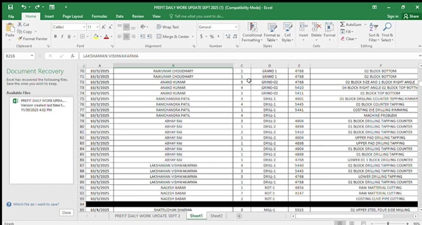Switch to the Formulas tab
The image size is (422, 225).
(x=99, y=16)
